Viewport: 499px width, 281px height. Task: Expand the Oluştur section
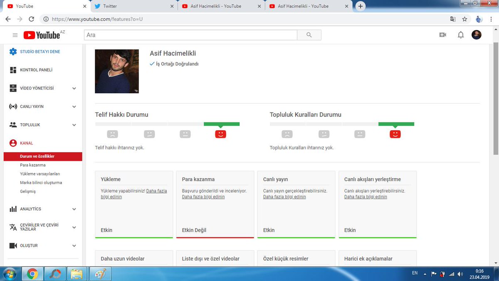[74, 246]
